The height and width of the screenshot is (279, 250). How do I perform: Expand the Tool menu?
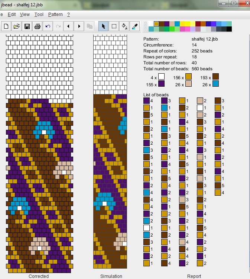click(x=39, y=15)
